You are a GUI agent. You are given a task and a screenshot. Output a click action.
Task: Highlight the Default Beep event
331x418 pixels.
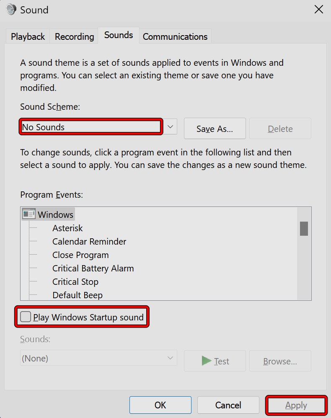point(78,295)
